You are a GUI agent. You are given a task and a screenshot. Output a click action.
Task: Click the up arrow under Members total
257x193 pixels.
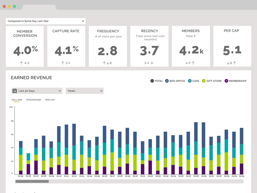[x=193, y=63]
